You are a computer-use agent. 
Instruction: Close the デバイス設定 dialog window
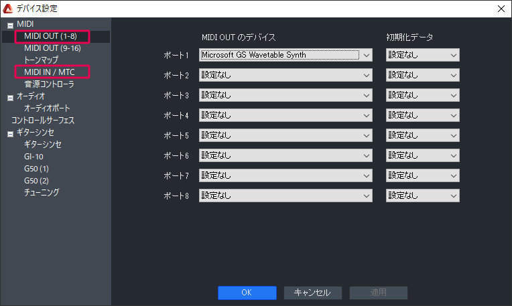pyautogui.click(x=500, y=9)
